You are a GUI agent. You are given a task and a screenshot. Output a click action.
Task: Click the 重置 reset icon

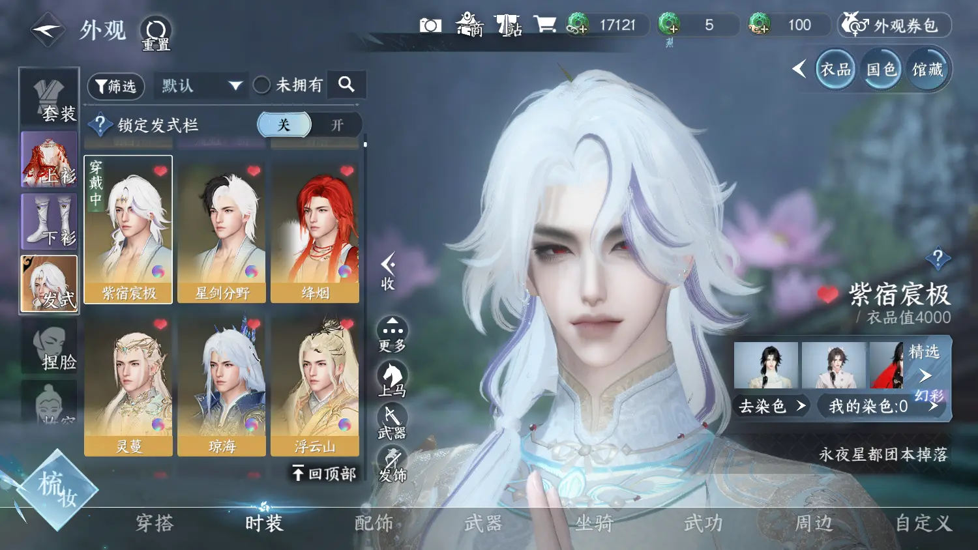pos(156,33)
